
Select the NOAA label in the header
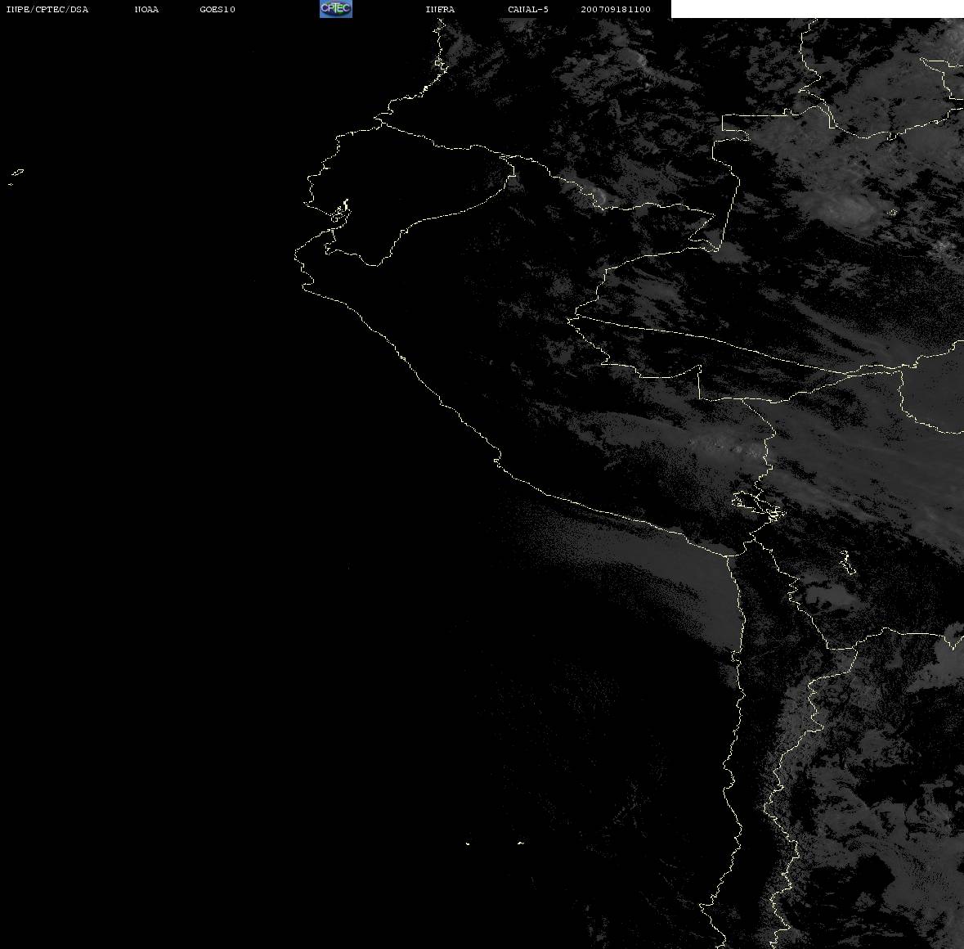146,9
